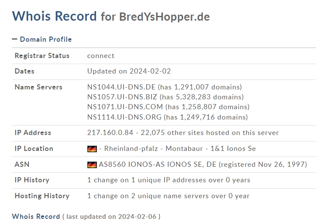Image resolution: width=316 pixels, height=224 pixels.
Task: View Hosting History name server changes
Action: tap(168, 196)
